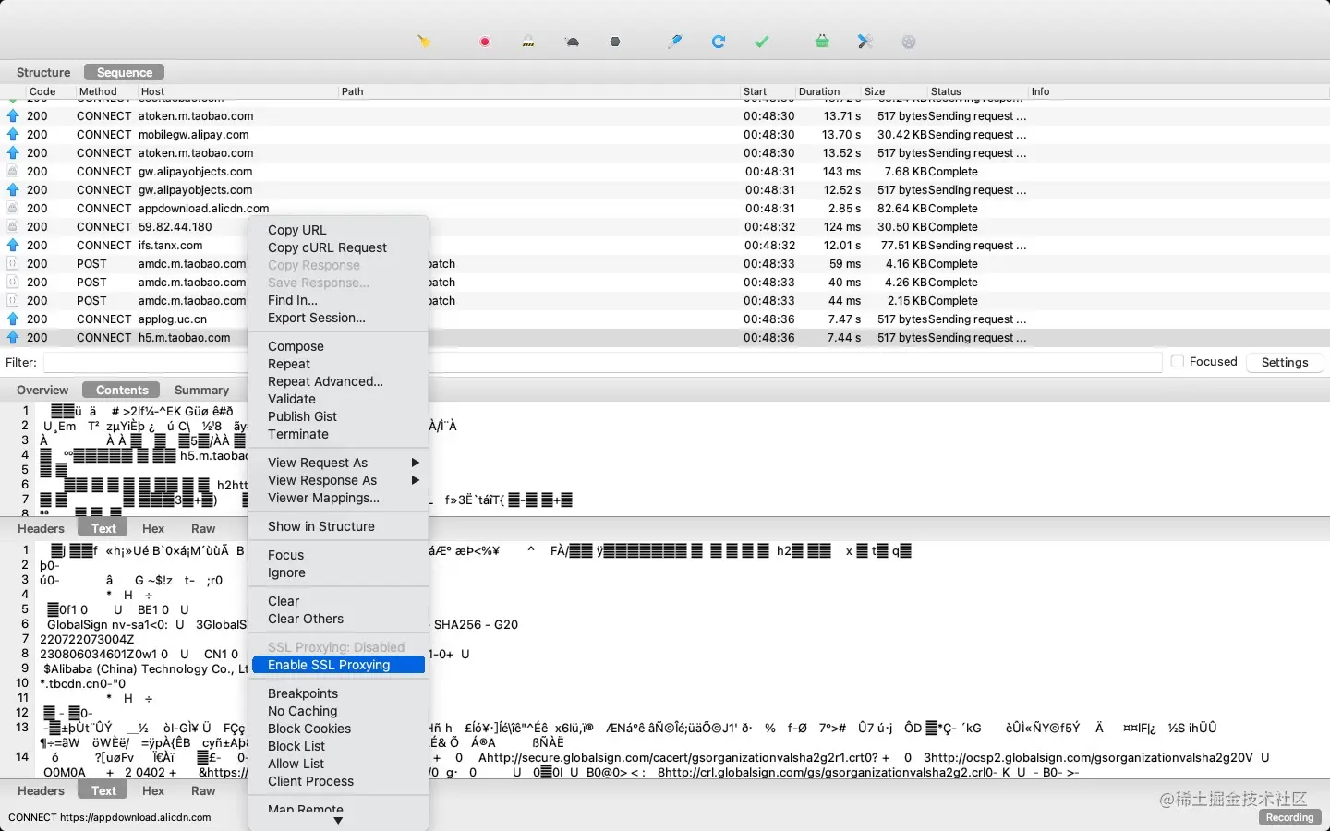Image resolution: width=1330 pixels, height=831 pixels.
Task: Open the gear Settings icon in the toolbar
Action: 909,42
